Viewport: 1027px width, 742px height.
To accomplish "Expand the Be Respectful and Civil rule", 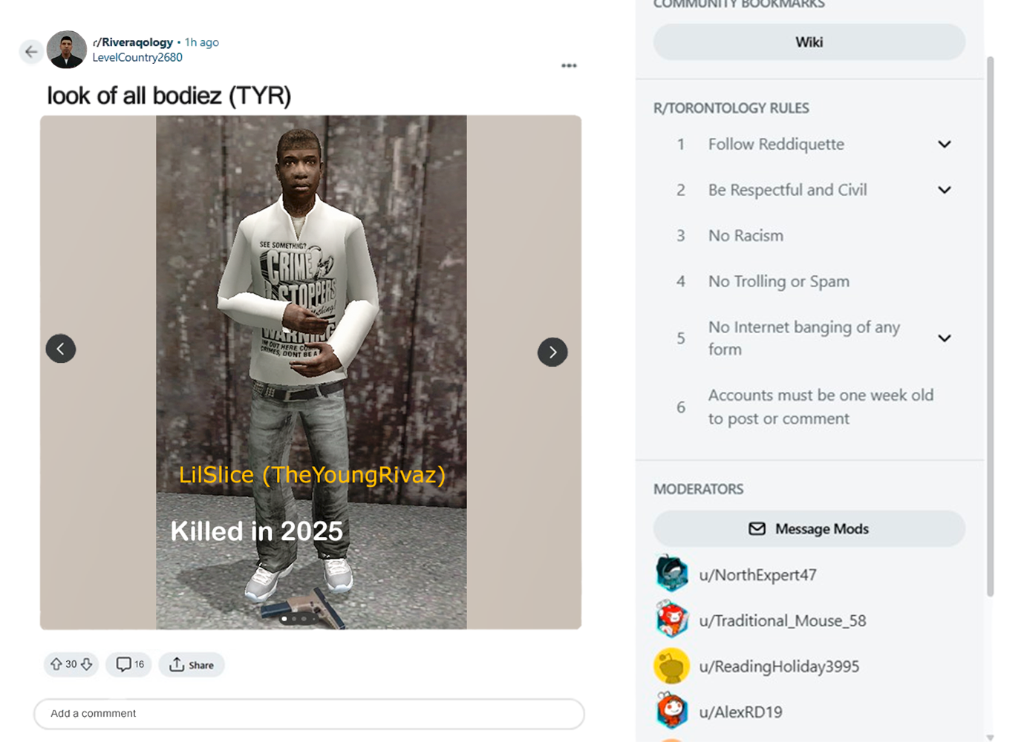I will 944,190.
